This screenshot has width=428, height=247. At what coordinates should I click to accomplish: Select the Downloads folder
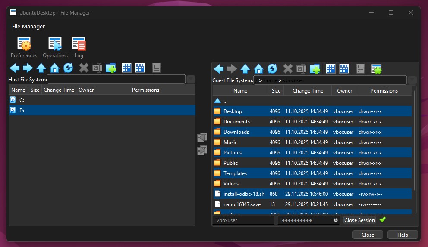312,132
